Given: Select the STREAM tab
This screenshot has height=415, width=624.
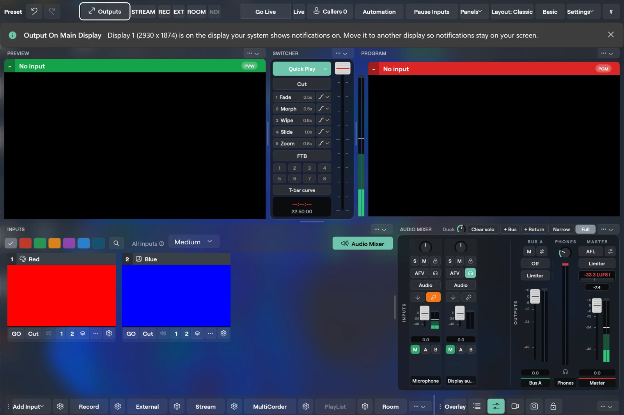Looking at the screenshot, I should pyautogui.click(x=143, y=12).
